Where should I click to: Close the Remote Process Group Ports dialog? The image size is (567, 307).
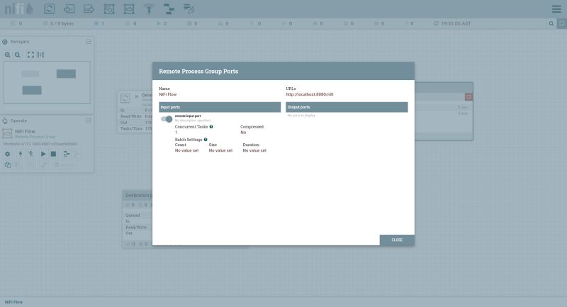pyautogui.click(x=397, y=240)
